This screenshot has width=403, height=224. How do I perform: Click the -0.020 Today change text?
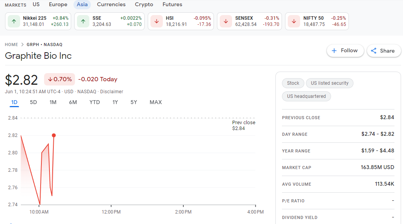pos(98,79)
